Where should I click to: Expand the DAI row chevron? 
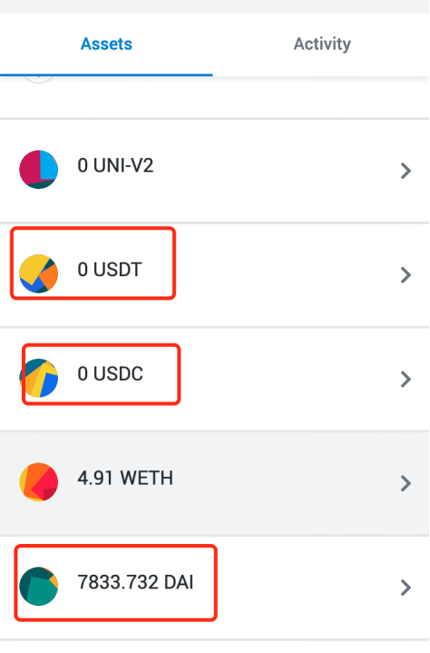[x=406, y=588]
